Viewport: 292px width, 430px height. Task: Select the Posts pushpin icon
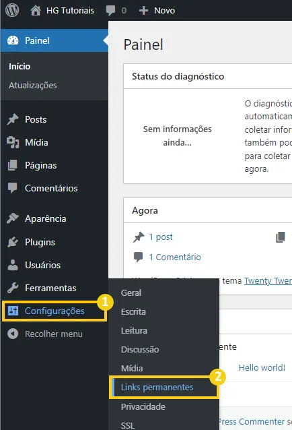(13, 119)
